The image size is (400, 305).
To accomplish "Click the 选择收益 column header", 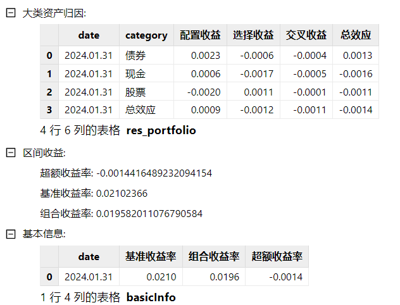I will coord(253,35).
